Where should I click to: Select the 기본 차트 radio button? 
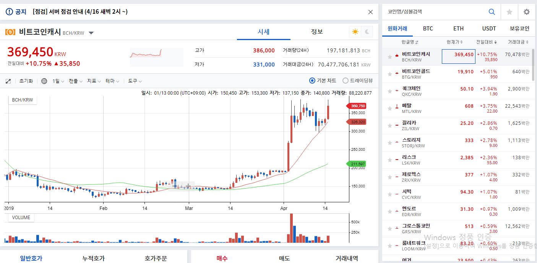point(312,81)
